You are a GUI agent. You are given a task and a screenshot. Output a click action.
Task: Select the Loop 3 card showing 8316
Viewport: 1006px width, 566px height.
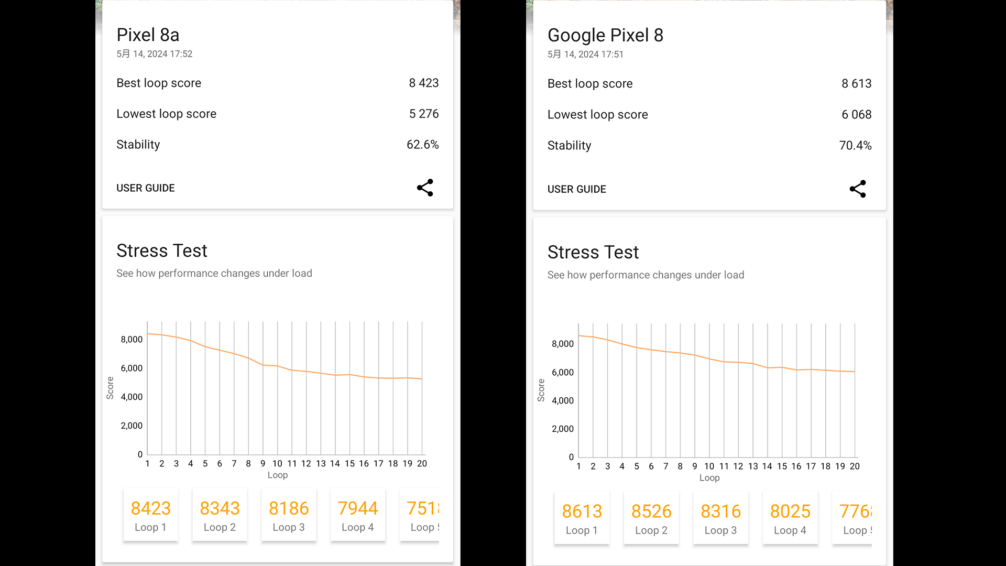720,518
